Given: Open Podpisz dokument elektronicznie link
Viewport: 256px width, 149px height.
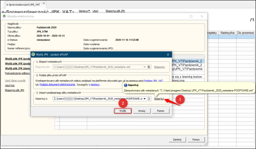Looking at the screenshot, I should (57, 84).
